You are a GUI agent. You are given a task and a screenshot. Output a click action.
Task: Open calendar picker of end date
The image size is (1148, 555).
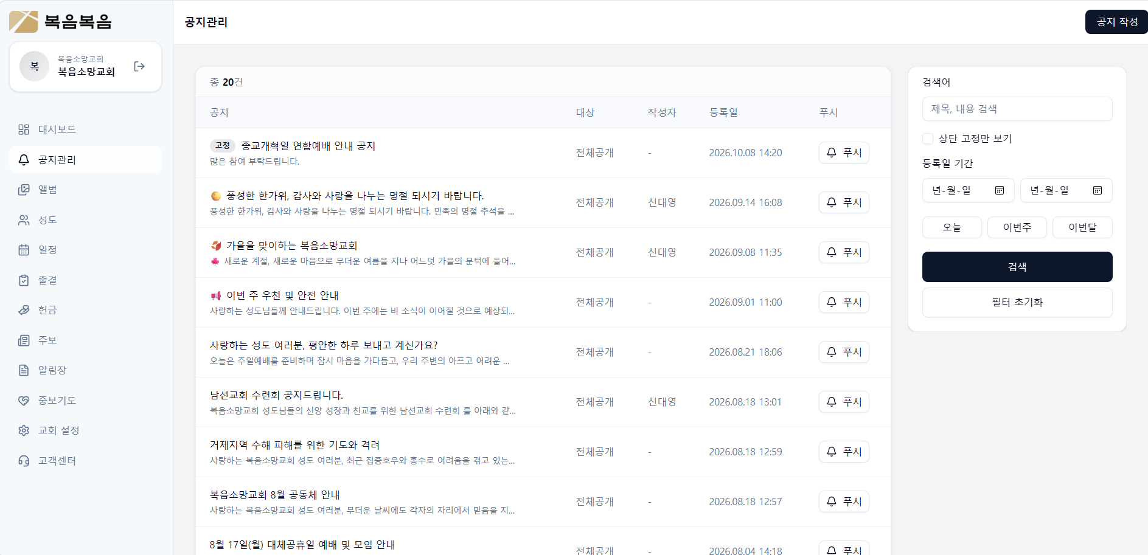coord(1097,190)
